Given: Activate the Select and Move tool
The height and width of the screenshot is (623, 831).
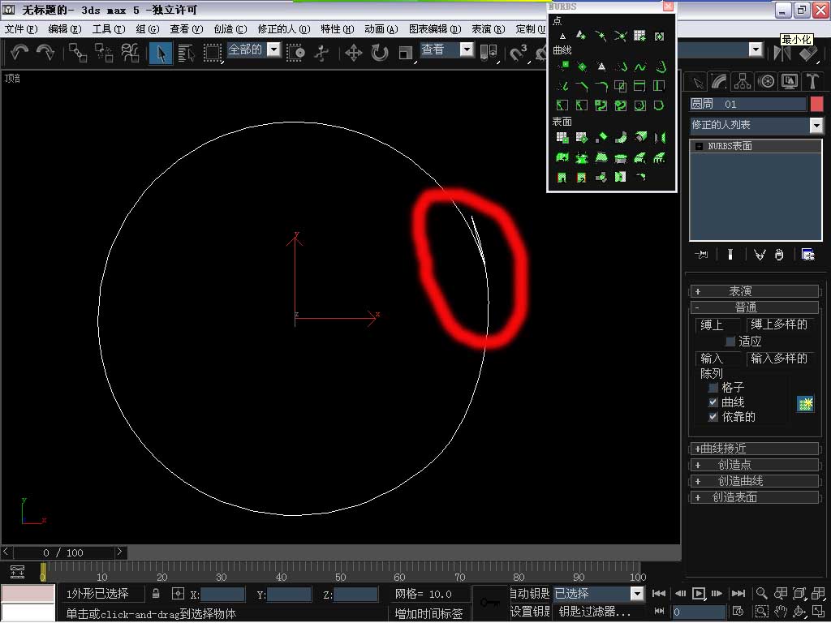Looking at the screenshot, I should (x=354, y=53).
